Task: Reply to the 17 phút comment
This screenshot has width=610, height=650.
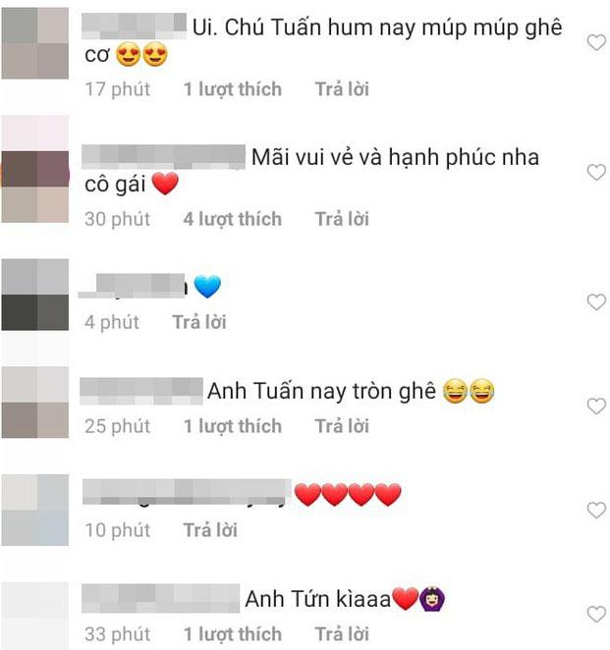Action: [x=342, y=89]
